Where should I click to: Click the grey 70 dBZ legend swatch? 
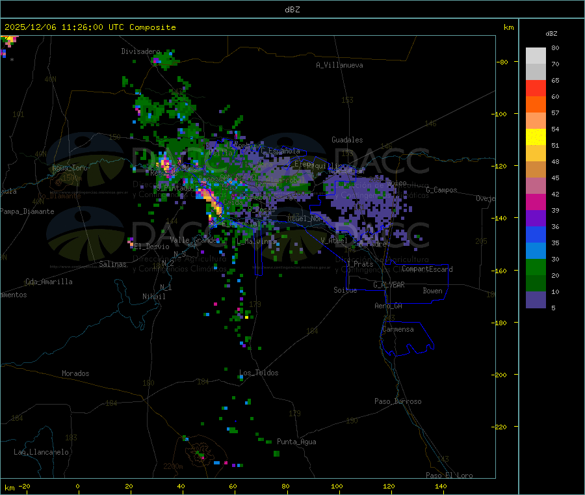pos(536,72)
